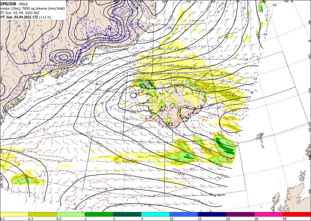The width and height of the screenshot is (311, 221).
Task: Click the small closed low circle west of Iceland
Action: [x=133, y=95]
